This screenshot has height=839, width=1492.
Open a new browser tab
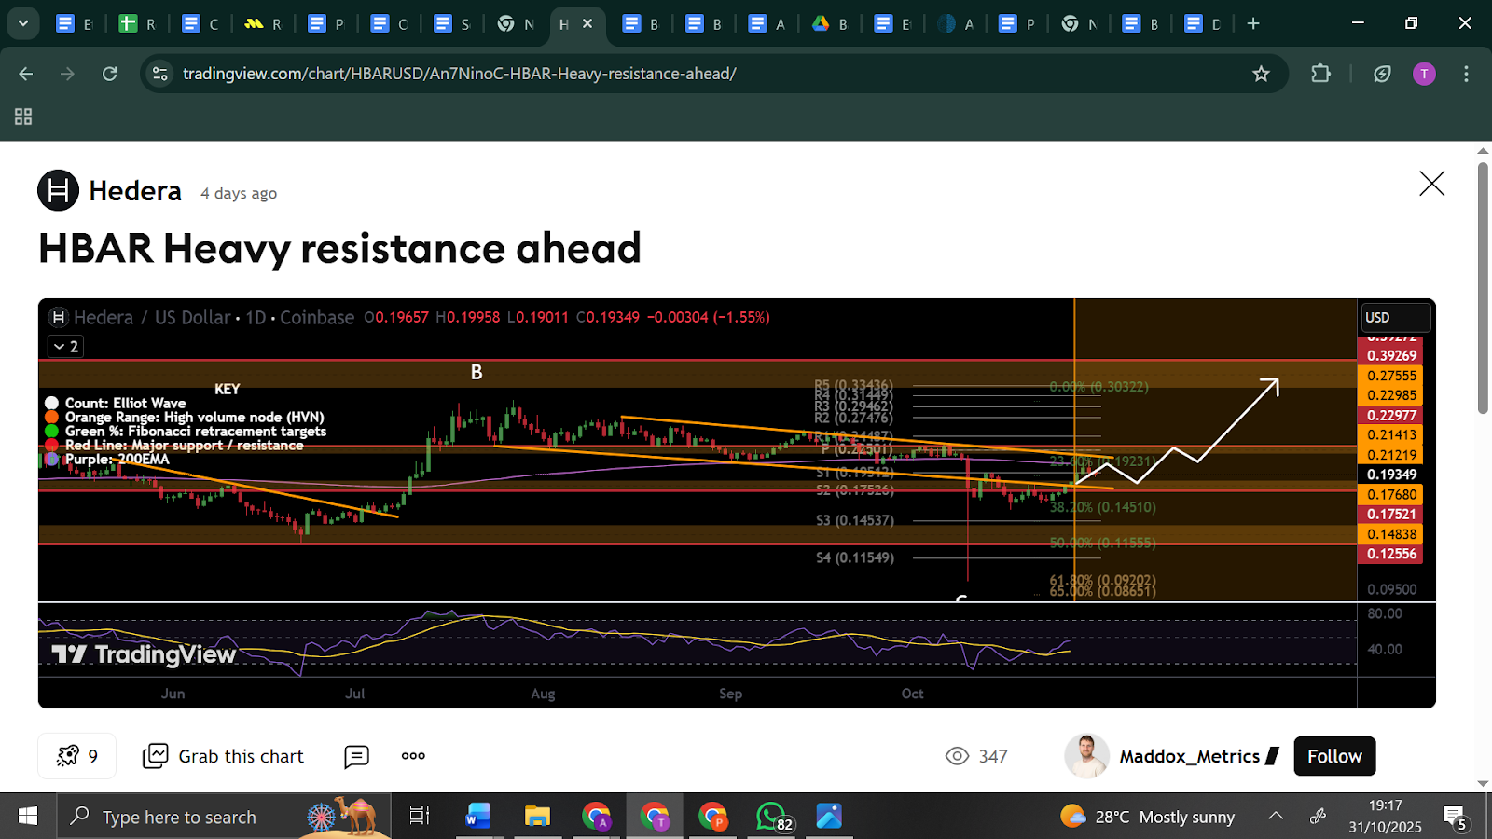pos(1253,23)
